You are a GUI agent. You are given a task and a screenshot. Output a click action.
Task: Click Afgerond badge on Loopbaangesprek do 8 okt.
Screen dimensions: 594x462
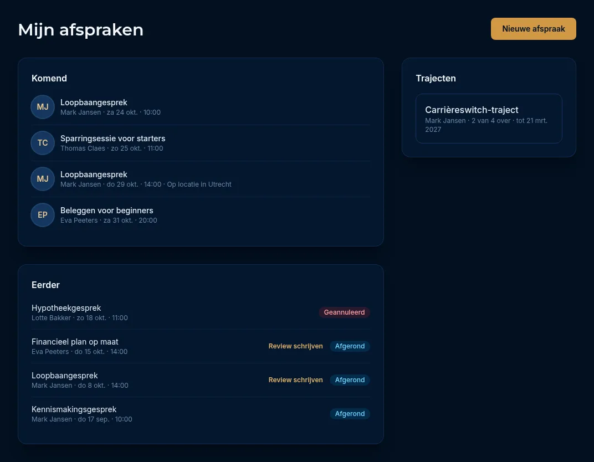point(350,380)
